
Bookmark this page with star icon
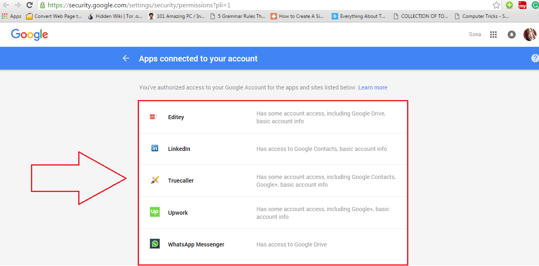tap(496, 5)
